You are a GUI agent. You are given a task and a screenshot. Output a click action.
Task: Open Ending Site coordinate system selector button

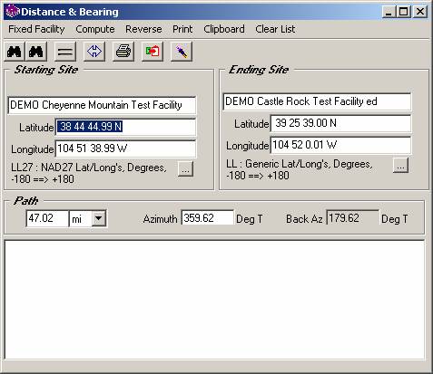coord(400,166)
